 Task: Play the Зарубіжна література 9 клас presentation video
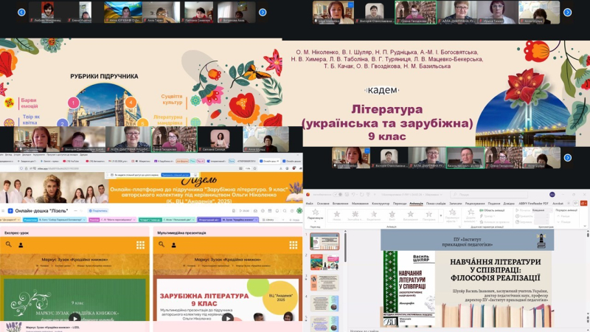click(227, 317)
